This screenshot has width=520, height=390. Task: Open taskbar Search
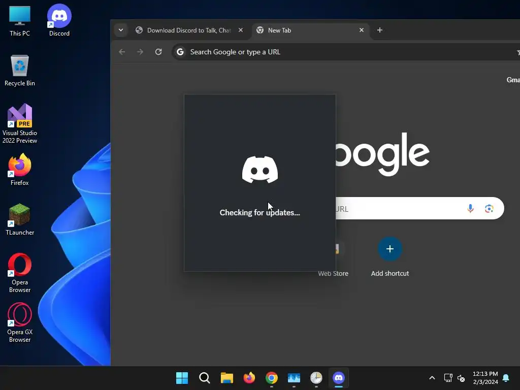tap(204, 378)
